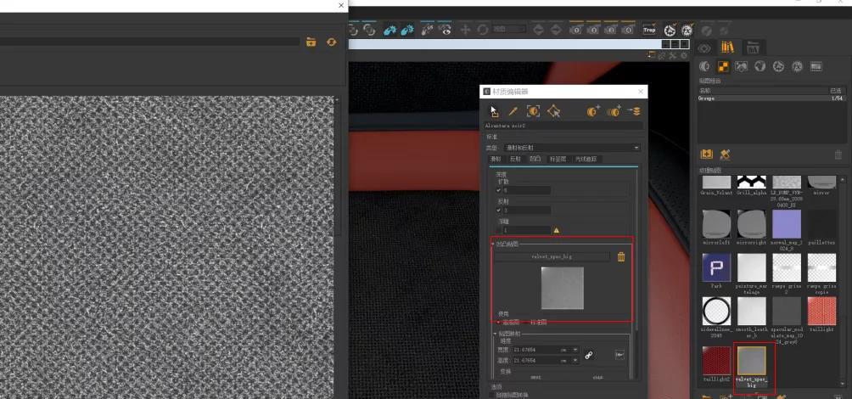Click the trash icon in texture groups panel
This screenshot has width=852, height=399.
pos(838,155)
